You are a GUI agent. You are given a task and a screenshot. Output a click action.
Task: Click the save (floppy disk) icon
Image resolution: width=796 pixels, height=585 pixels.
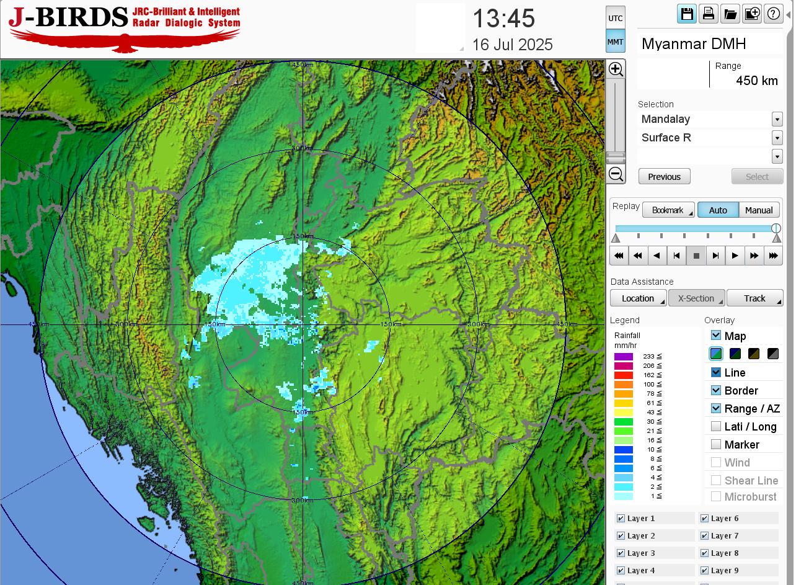686,14
